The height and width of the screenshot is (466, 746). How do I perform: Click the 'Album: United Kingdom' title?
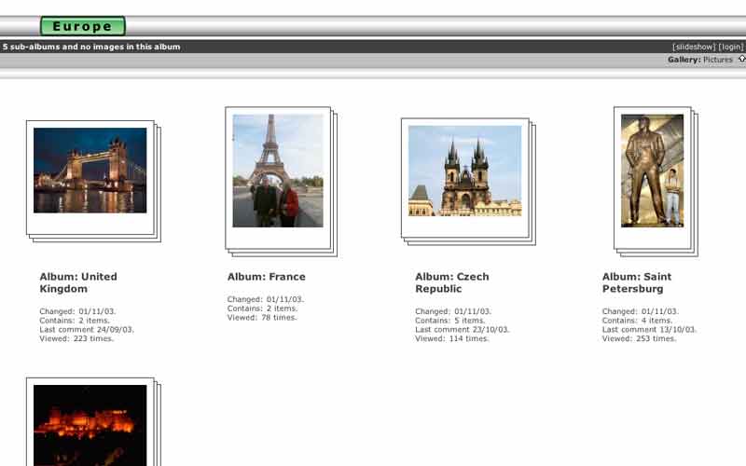(x=78, y=282)
